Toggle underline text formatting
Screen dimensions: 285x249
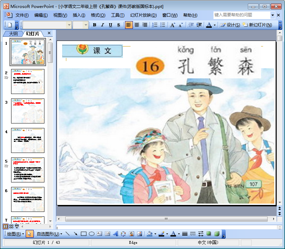110,25
